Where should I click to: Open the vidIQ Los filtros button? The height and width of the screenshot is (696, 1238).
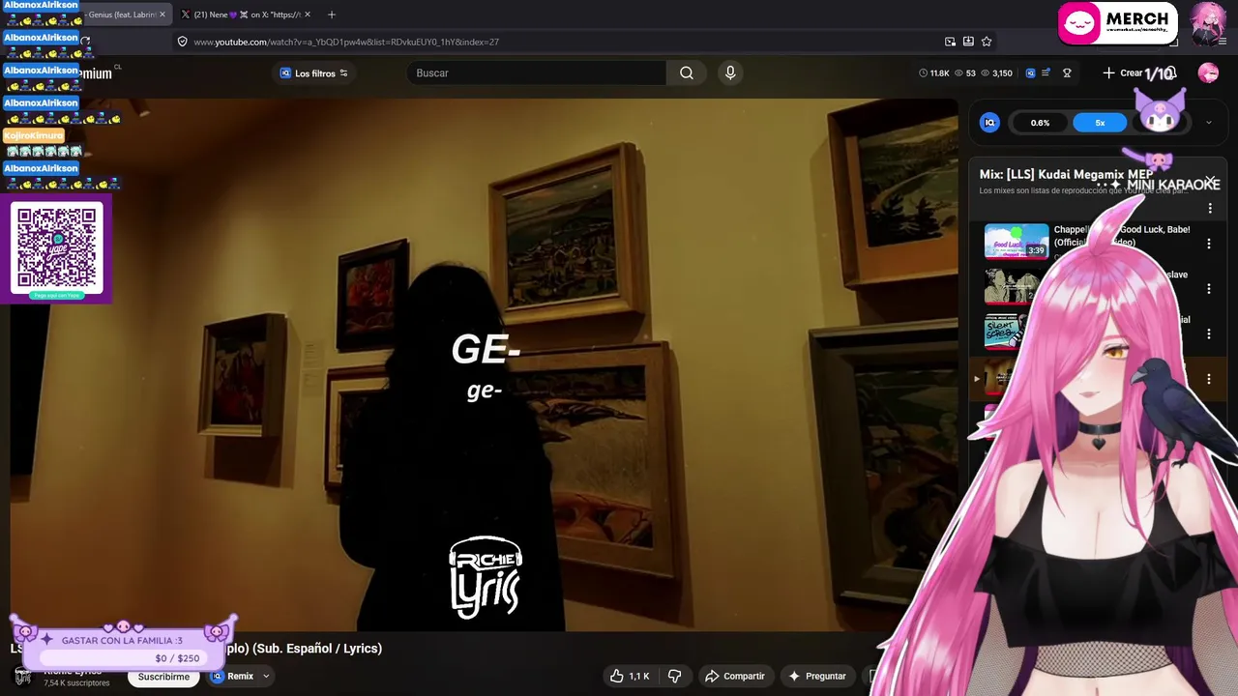pos(314,73)
